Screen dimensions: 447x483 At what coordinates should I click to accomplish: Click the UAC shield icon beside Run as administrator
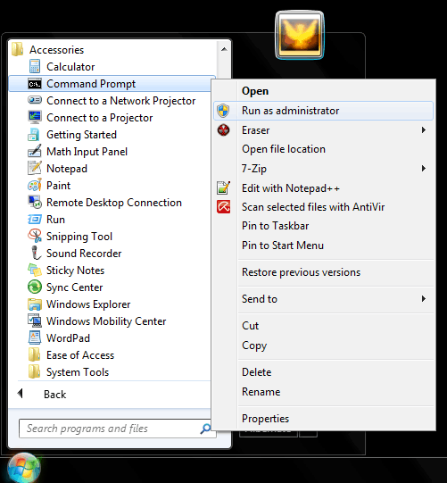coord(223,111)
